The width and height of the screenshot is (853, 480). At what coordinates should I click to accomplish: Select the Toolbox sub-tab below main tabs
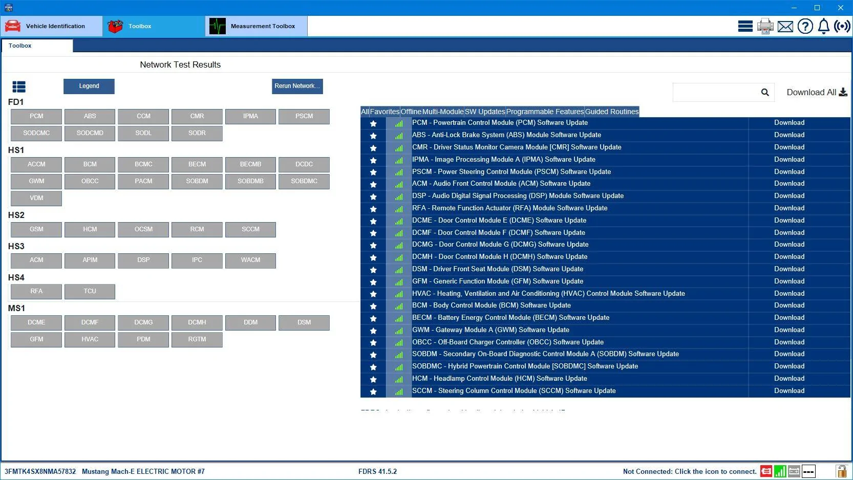tap(37, 46)
